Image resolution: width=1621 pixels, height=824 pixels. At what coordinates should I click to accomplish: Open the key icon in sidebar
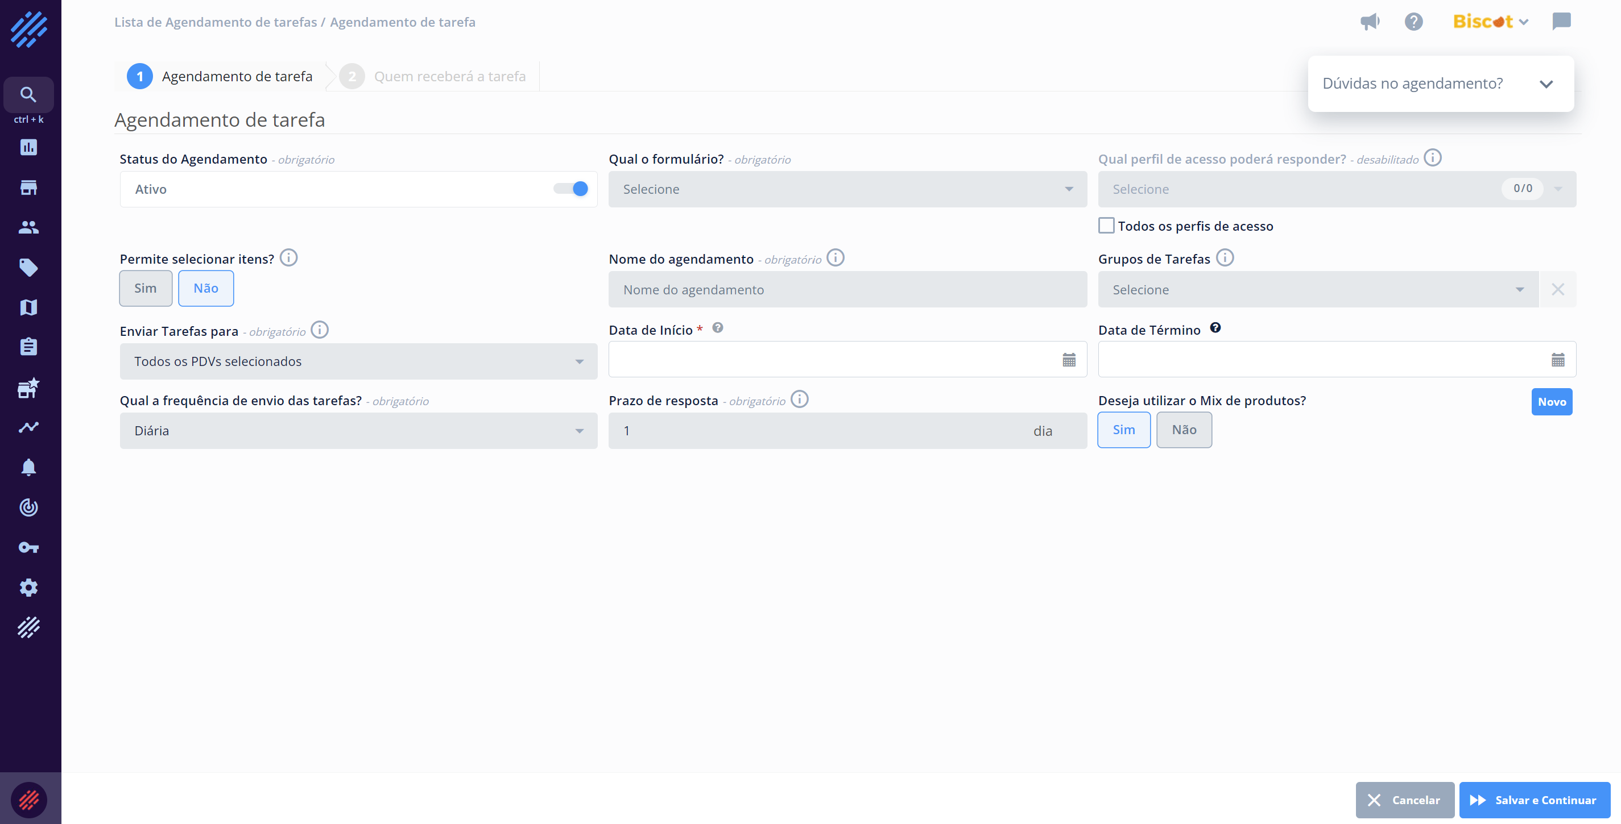coord(28,547)
